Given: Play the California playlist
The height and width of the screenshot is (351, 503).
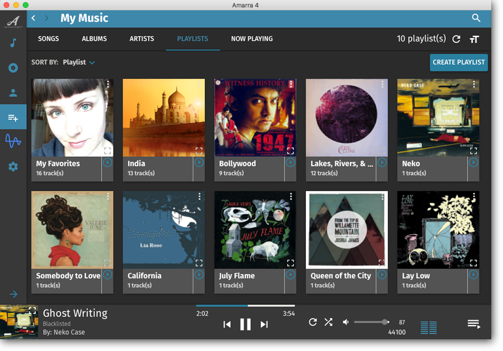Looking at the screenshot, I should point(199,275).
